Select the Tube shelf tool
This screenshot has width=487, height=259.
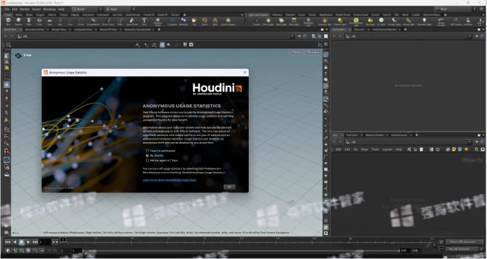pyautogui.click(x=29, y=21)
